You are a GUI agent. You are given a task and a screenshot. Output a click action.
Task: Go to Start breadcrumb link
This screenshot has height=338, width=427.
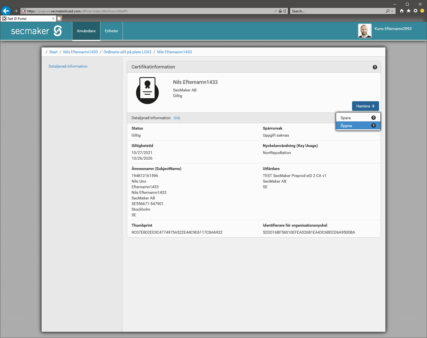click(x=53, y=52)
